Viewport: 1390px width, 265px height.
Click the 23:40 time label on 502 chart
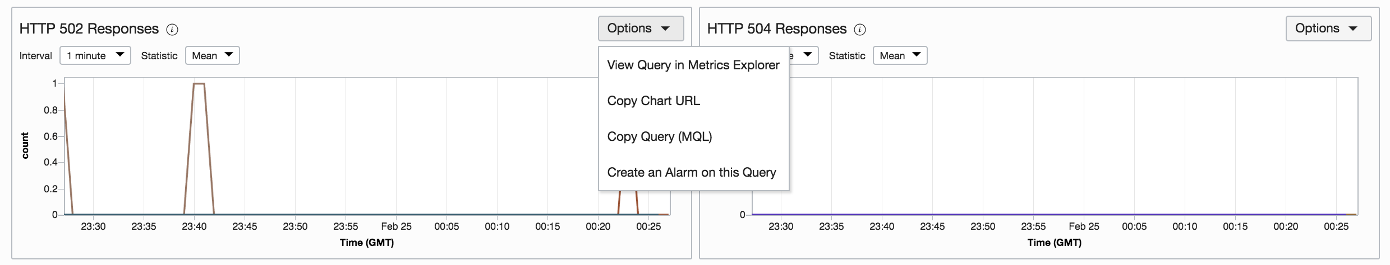coord(194,226)
